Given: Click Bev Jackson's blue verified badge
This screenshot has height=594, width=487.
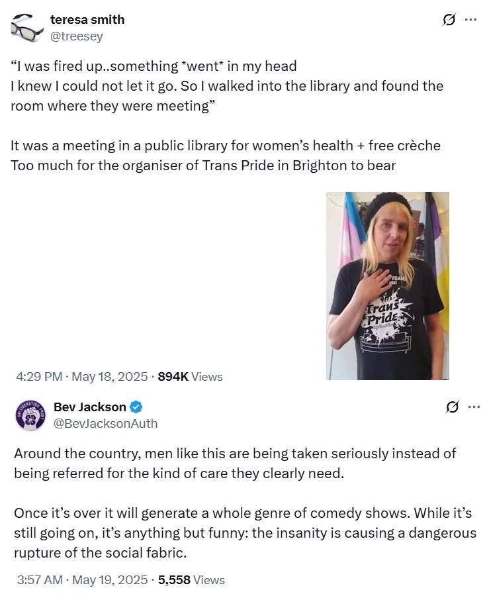Looking at the screenshot, I should point(136,407).
